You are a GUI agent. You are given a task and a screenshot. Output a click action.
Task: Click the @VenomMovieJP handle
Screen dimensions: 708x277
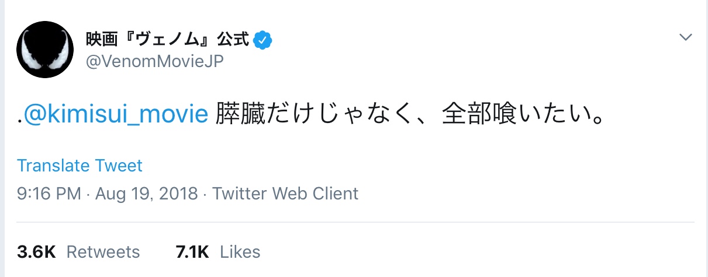pyautogui.click(x=155, y=61)
